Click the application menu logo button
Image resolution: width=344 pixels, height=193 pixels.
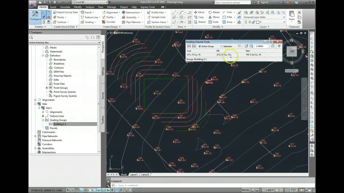tap(32, 4)
